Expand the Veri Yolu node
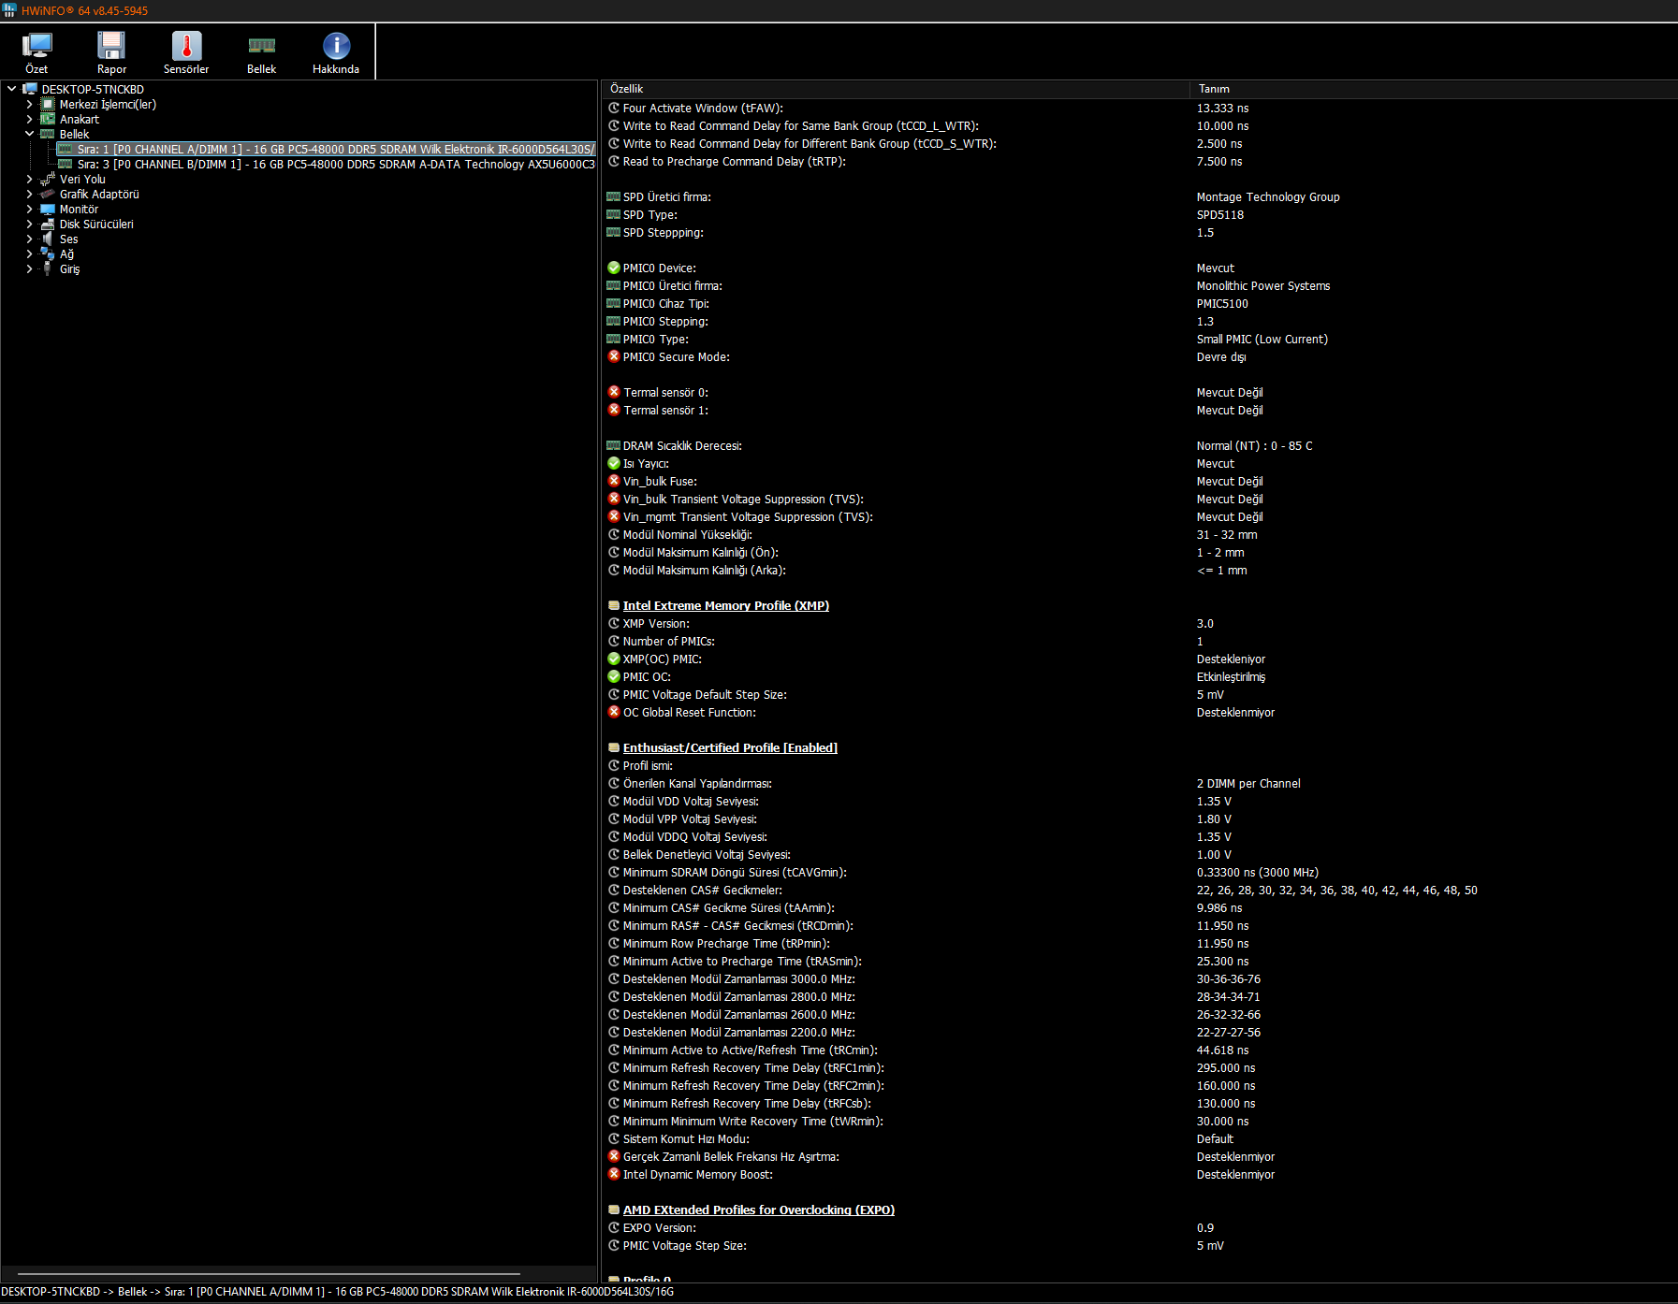The height and width of the screenshot is (1304, 1678). (29, 179)
